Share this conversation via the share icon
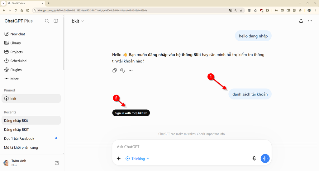The width and height of the screenshot is (319, 171). pyautogui.click(x=301, y=21)
